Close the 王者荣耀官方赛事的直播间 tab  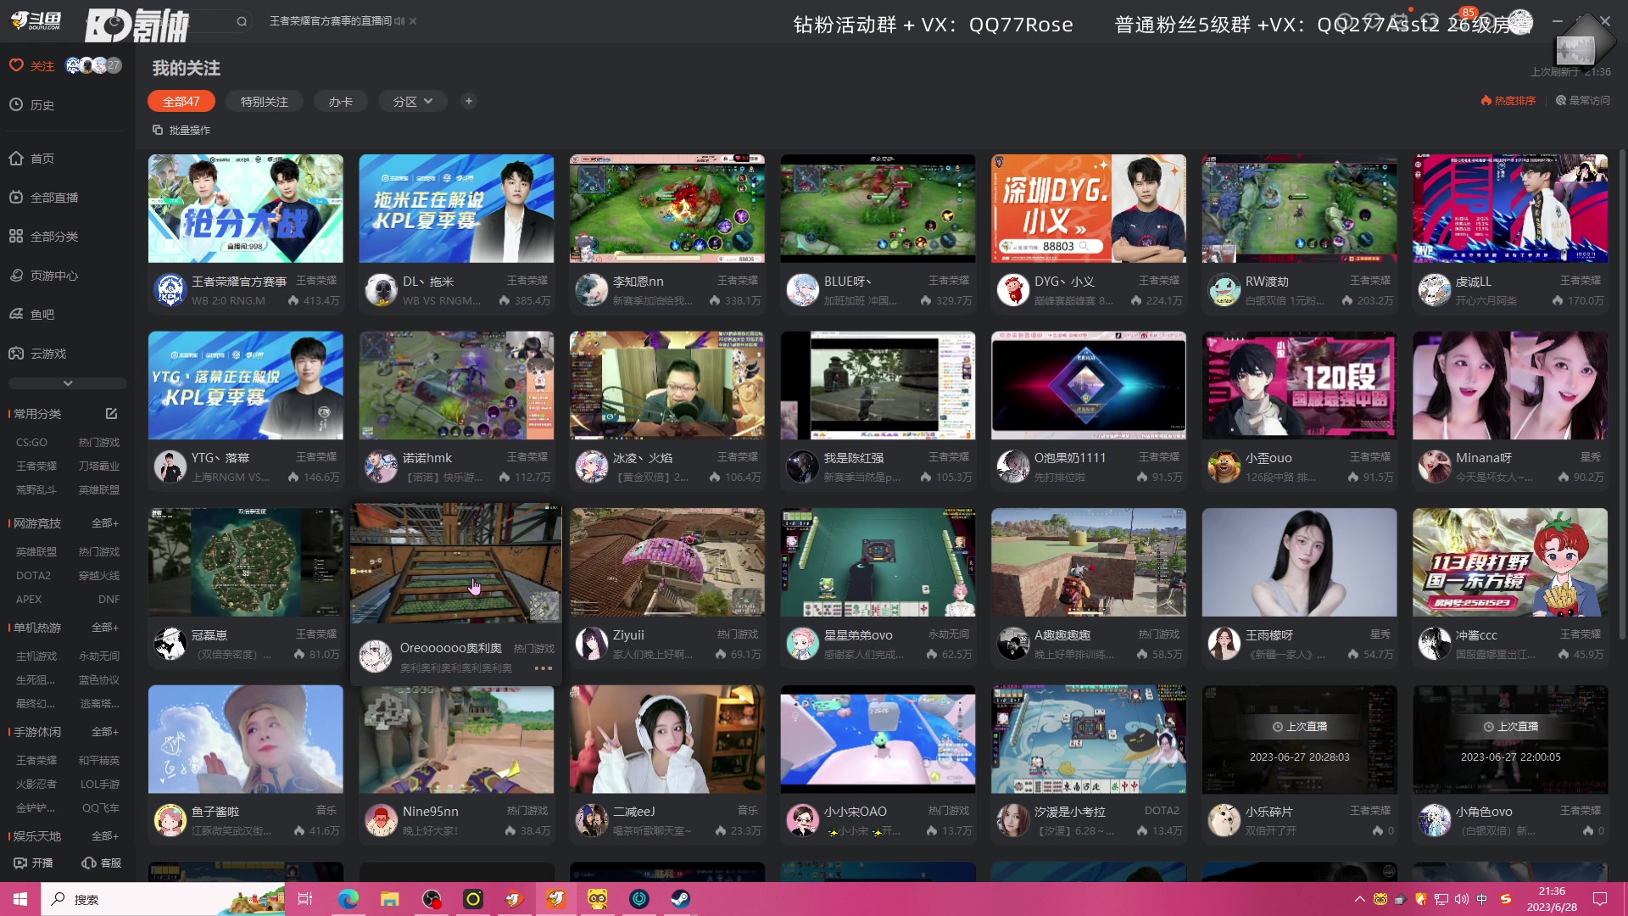pos(413,21)
